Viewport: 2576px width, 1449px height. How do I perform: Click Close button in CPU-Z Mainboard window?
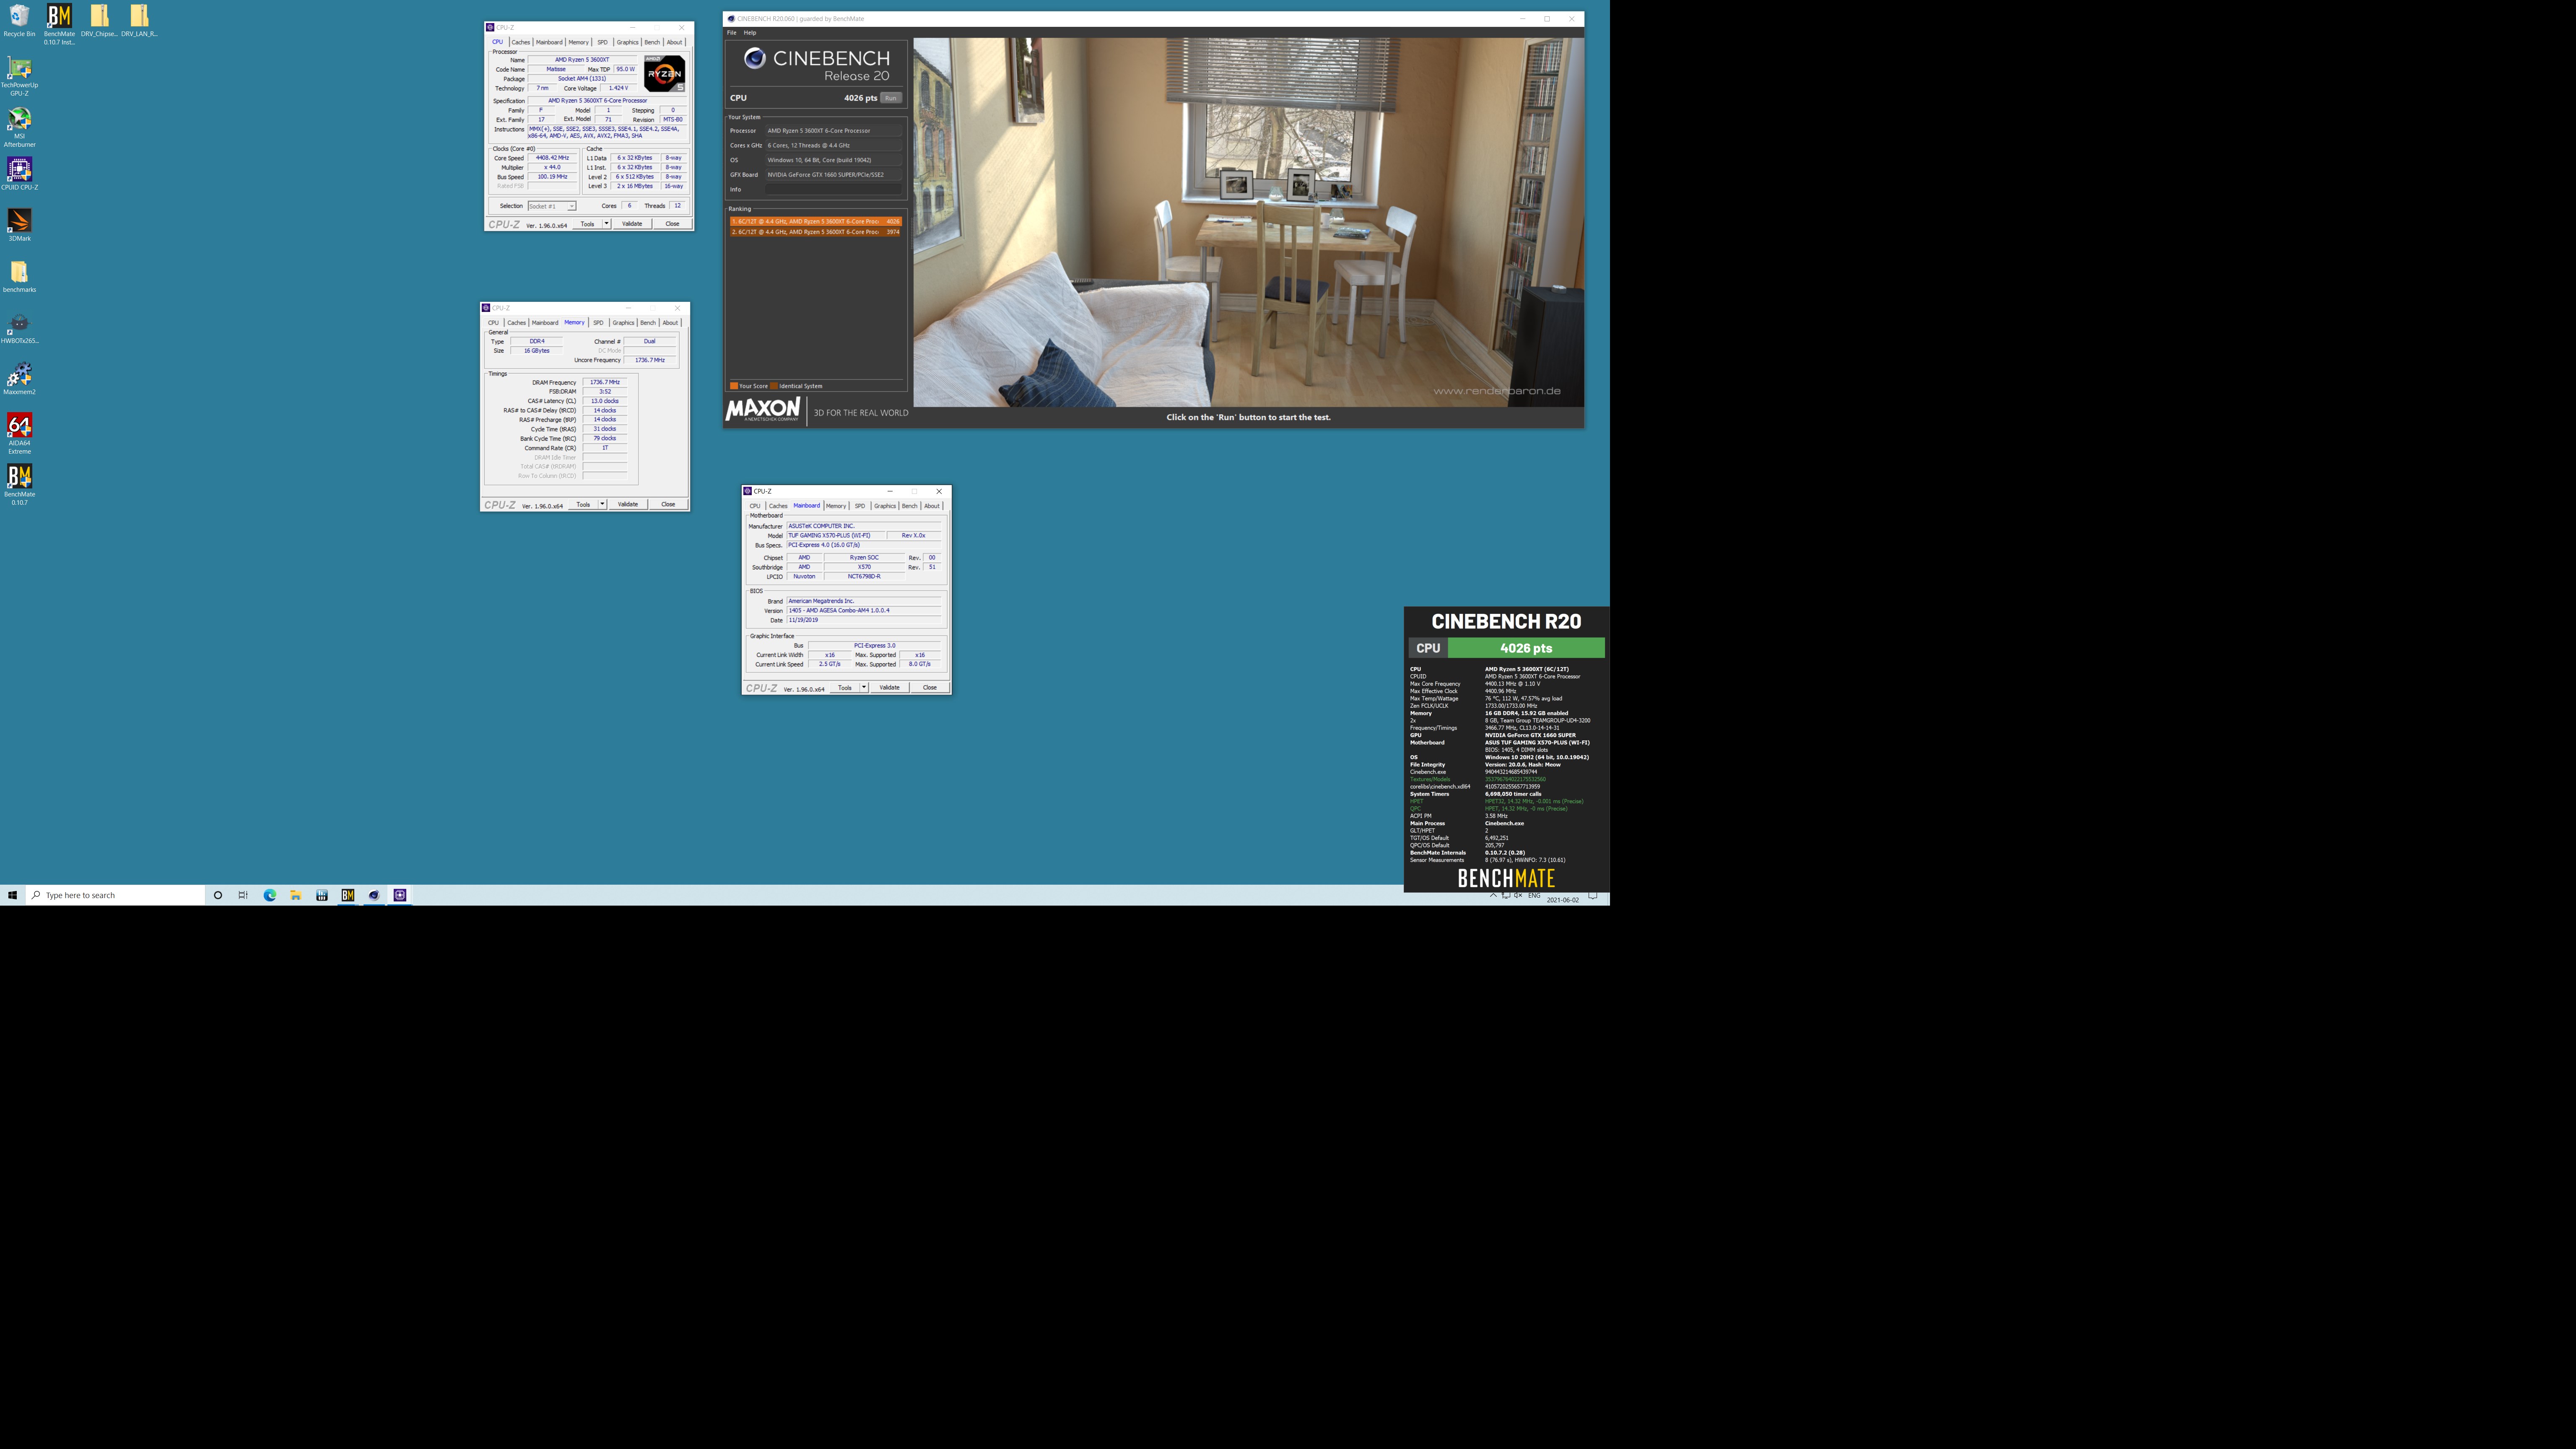(930, 687)
